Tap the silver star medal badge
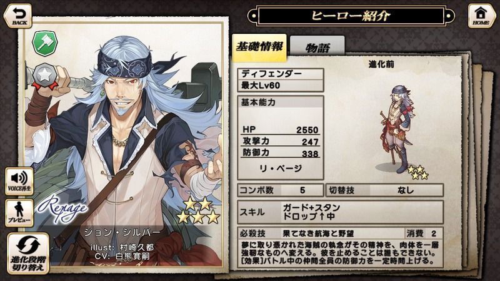This screenshot has height=281, width=500. coord(45,76)
